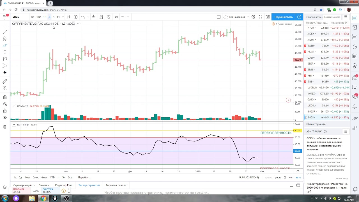The height and width of the screenshot is (202, 359).
Task: Undo the last chart action
Action: pyautogui.click(x=123, y=17)
